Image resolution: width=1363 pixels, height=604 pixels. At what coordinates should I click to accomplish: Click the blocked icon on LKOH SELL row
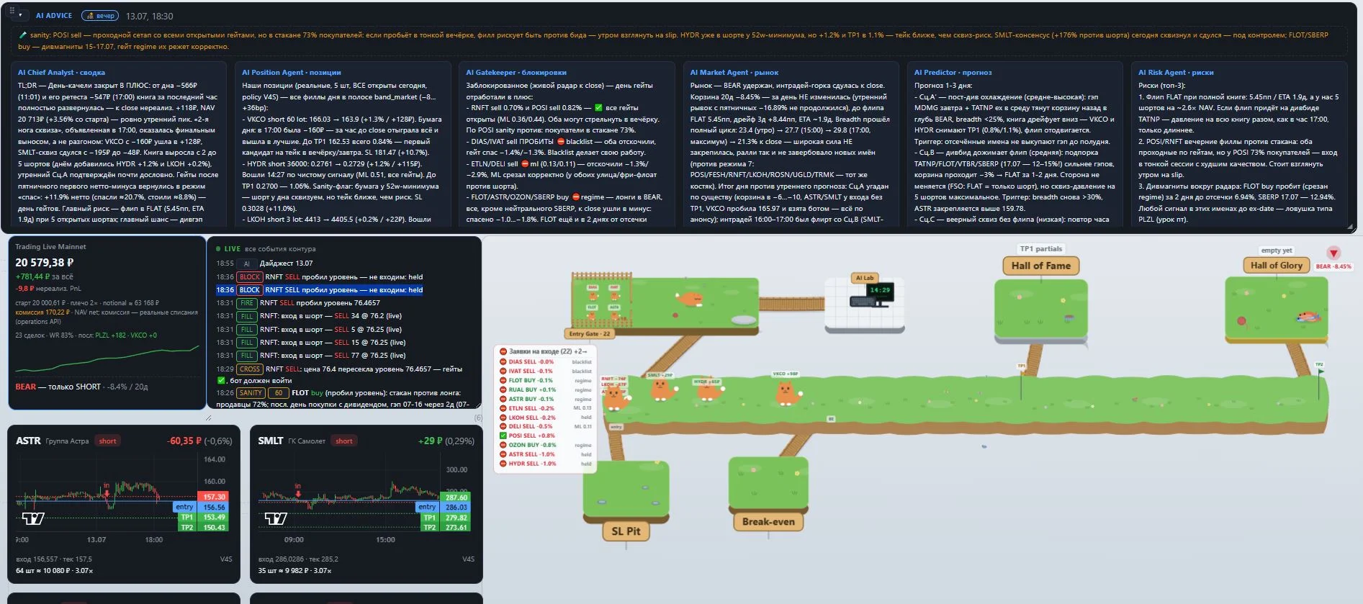[503, 418]
